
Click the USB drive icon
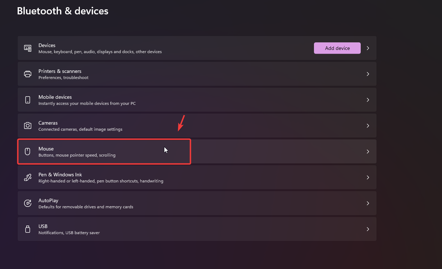click(x=28, y=229)
